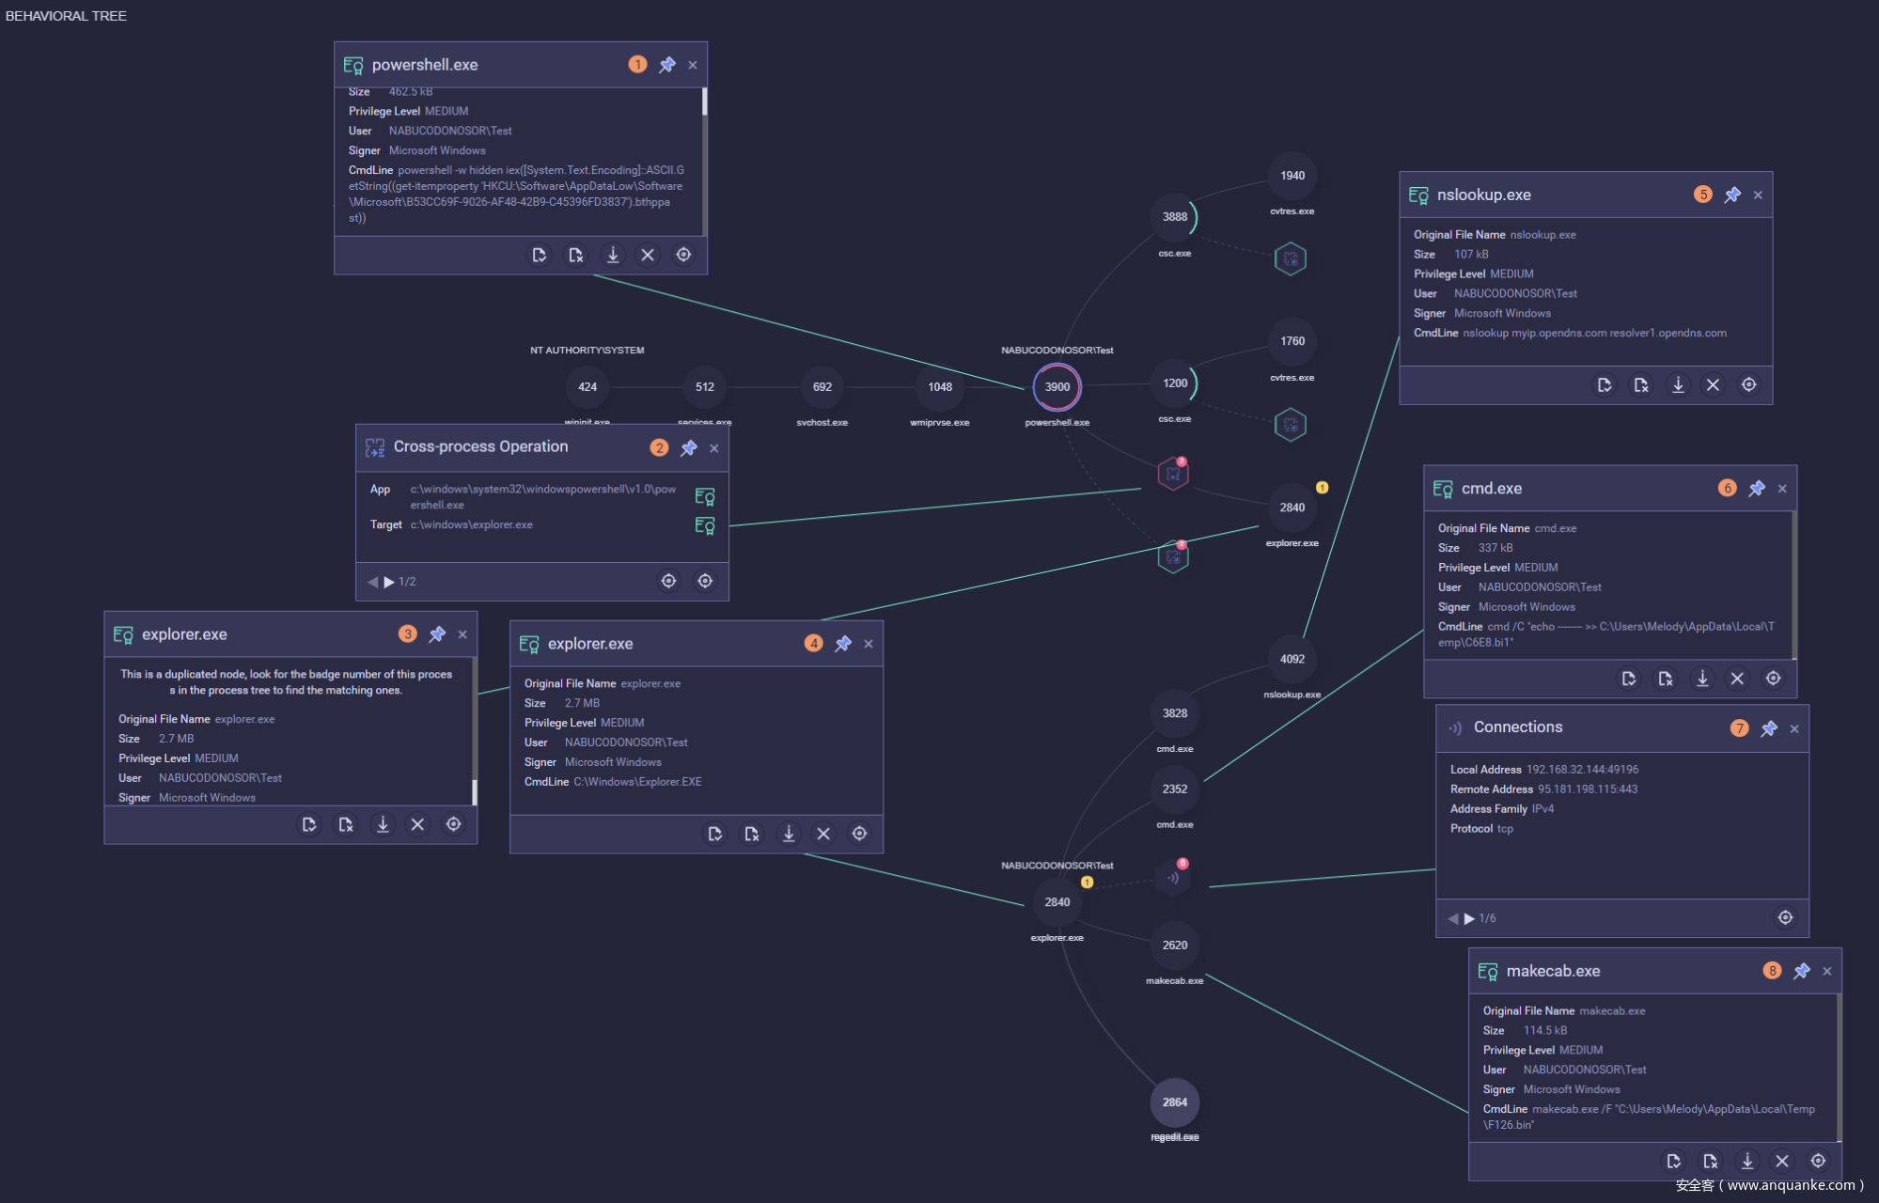Viewport: 1879px width, 1203px height.
Task: Click locate-target icon in nslookup.exe card
Action: click(x=1748, y=384)
